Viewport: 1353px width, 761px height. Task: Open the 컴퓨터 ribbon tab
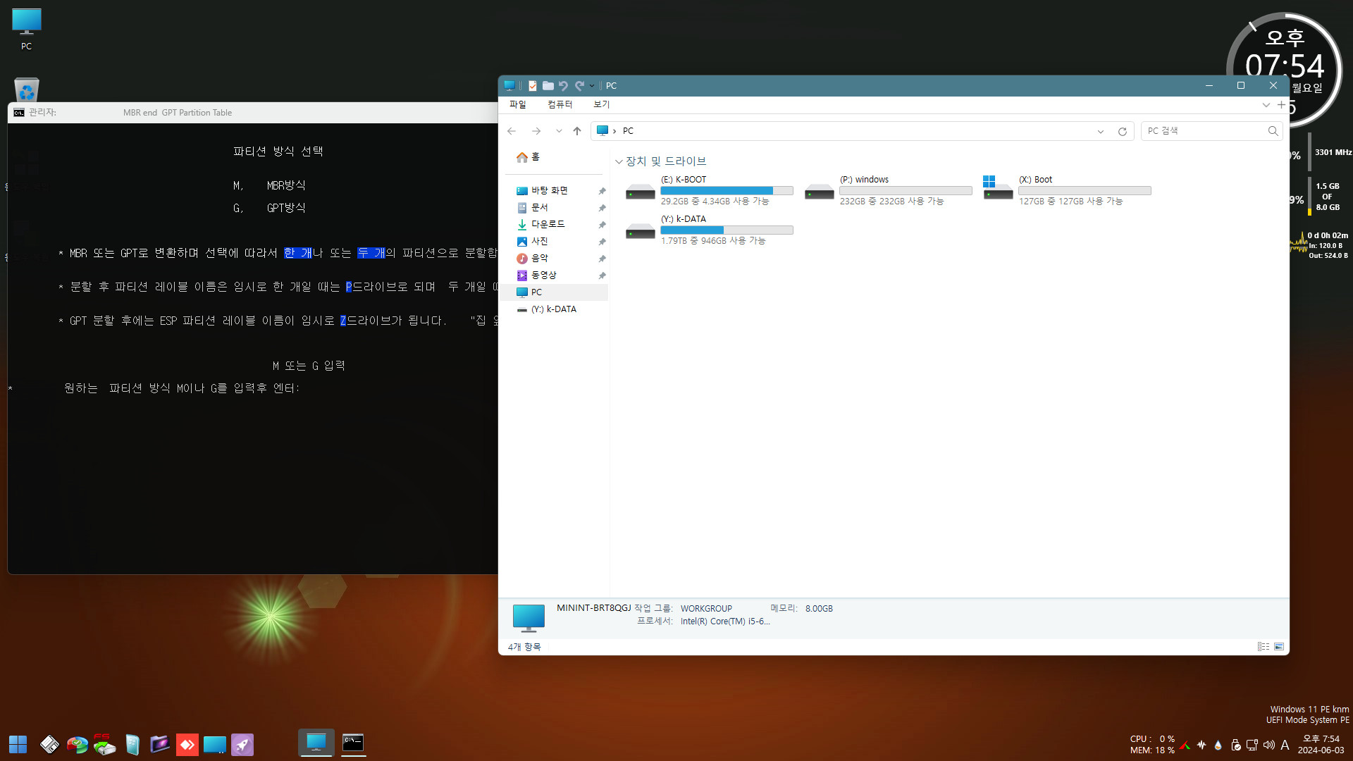tap(560, 104)
